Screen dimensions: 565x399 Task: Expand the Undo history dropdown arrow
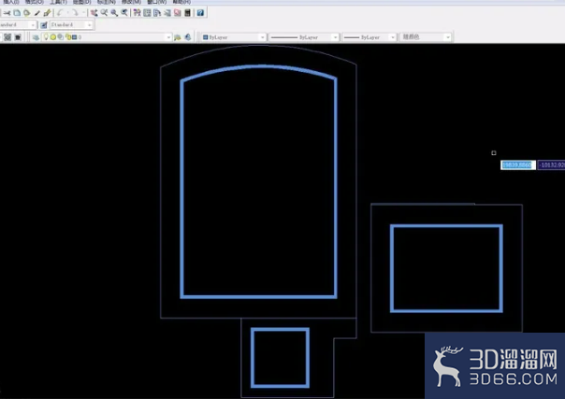click(67, 13)
